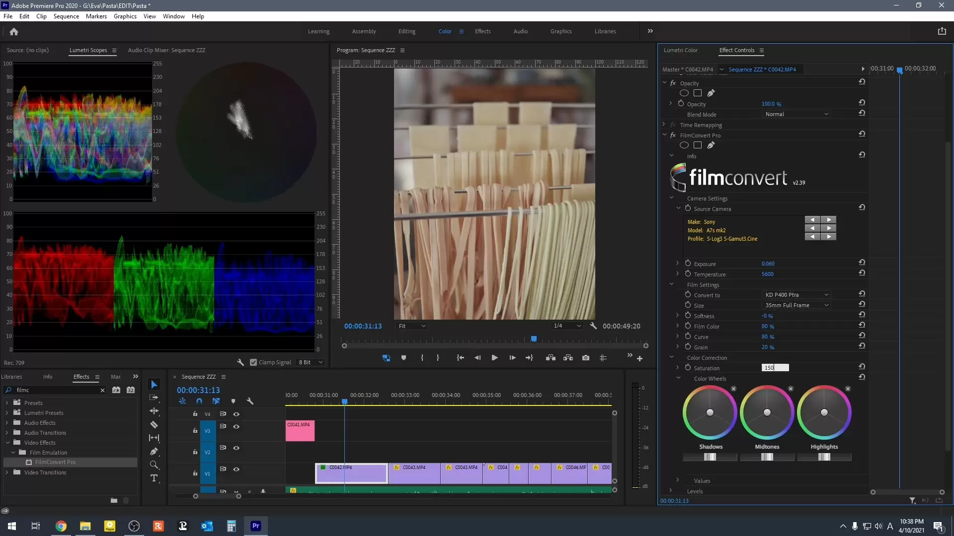Select the Pen tool in the timeline toolbox
Screen dimensions: 954x536
154,452
